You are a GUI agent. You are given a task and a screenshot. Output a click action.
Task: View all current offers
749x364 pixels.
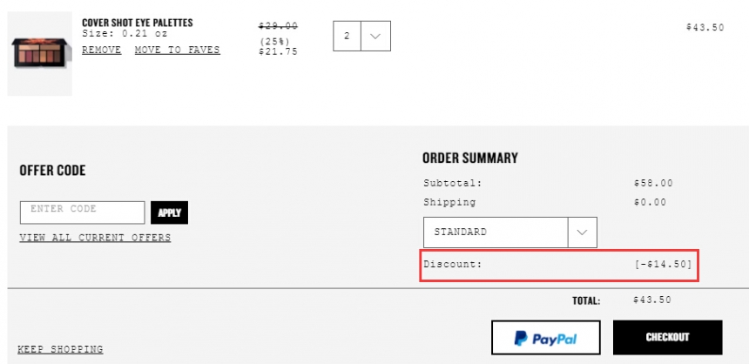coord(95,238)
